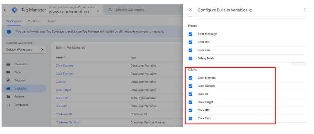Screen dimensions: 314x134
Task: Sort by the Name column header
Action: [x=61, y=57]
